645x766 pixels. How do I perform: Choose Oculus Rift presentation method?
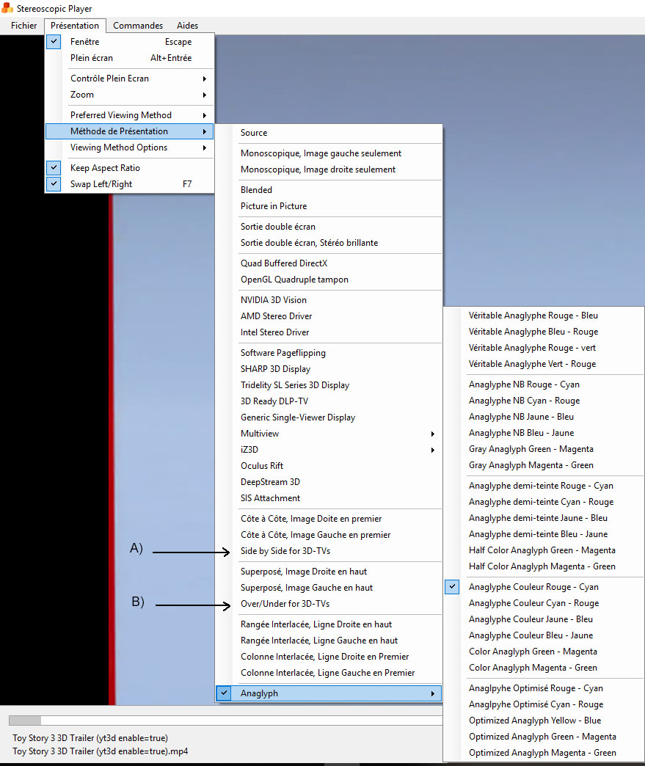point(262,466)
